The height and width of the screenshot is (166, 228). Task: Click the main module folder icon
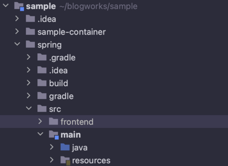click(x=54, y=135)
